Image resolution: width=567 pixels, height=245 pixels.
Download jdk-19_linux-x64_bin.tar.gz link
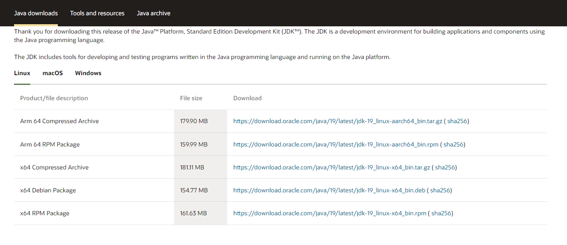[x=332, y=167]
